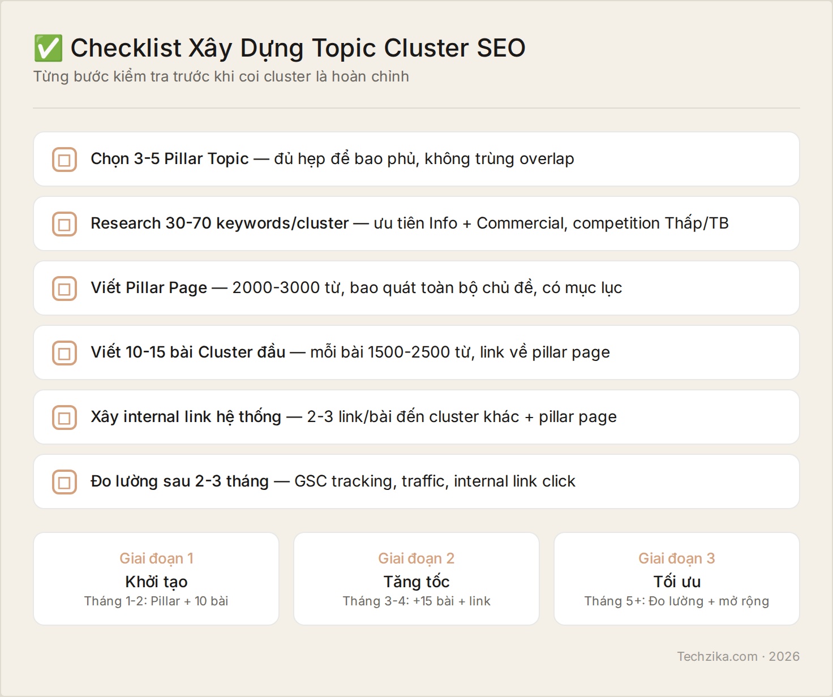The image size is (833, 697).
Task: Click text 'ưu tiên Info + Commercial, competition Thấp/TB'
Action: click(551, 223)
